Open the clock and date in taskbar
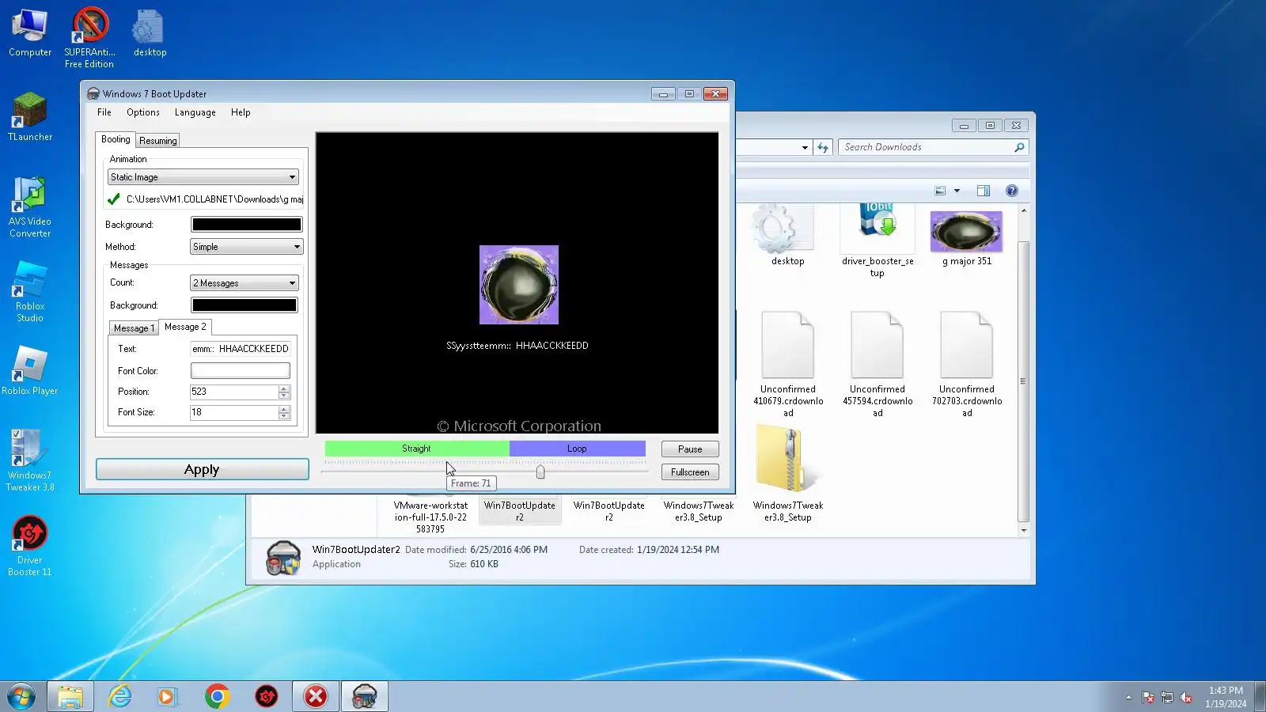Image resolution: width=1266 pixels, height=712 pixels. (x=1226, y=697)
